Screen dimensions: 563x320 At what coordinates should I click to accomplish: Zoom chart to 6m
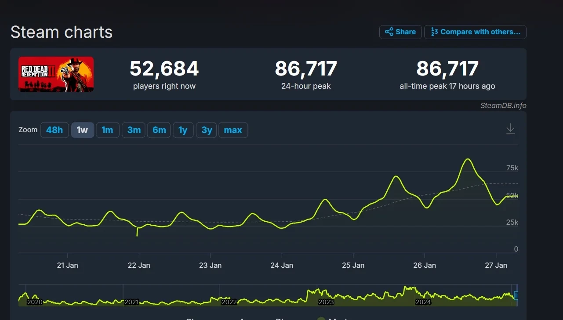pyautogui.click(x=159, y=130)
